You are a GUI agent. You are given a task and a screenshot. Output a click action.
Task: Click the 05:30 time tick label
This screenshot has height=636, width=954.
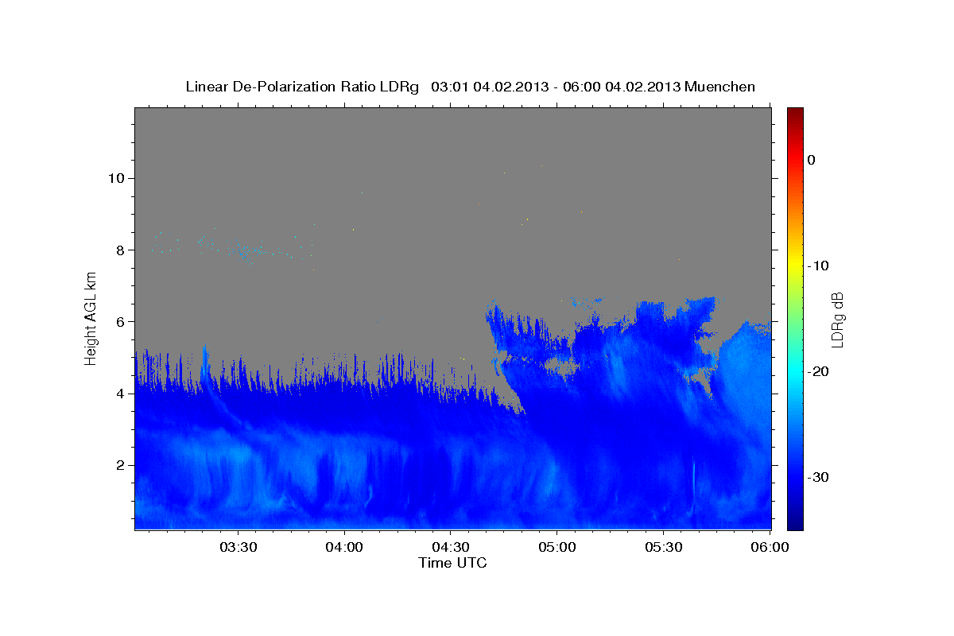[x=663, y=547]
